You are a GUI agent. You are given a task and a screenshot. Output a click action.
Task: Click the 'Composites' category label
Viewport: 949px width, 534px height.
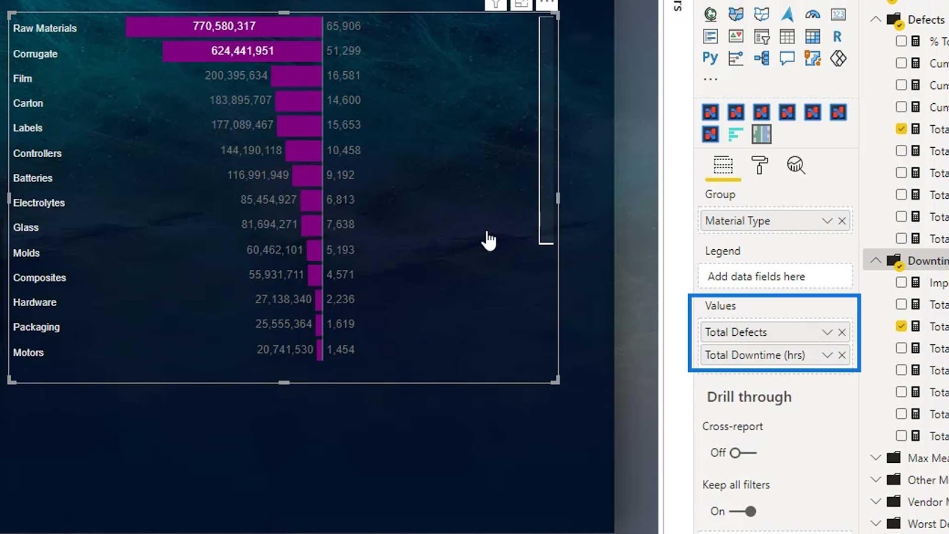click(x=40, y=278)
